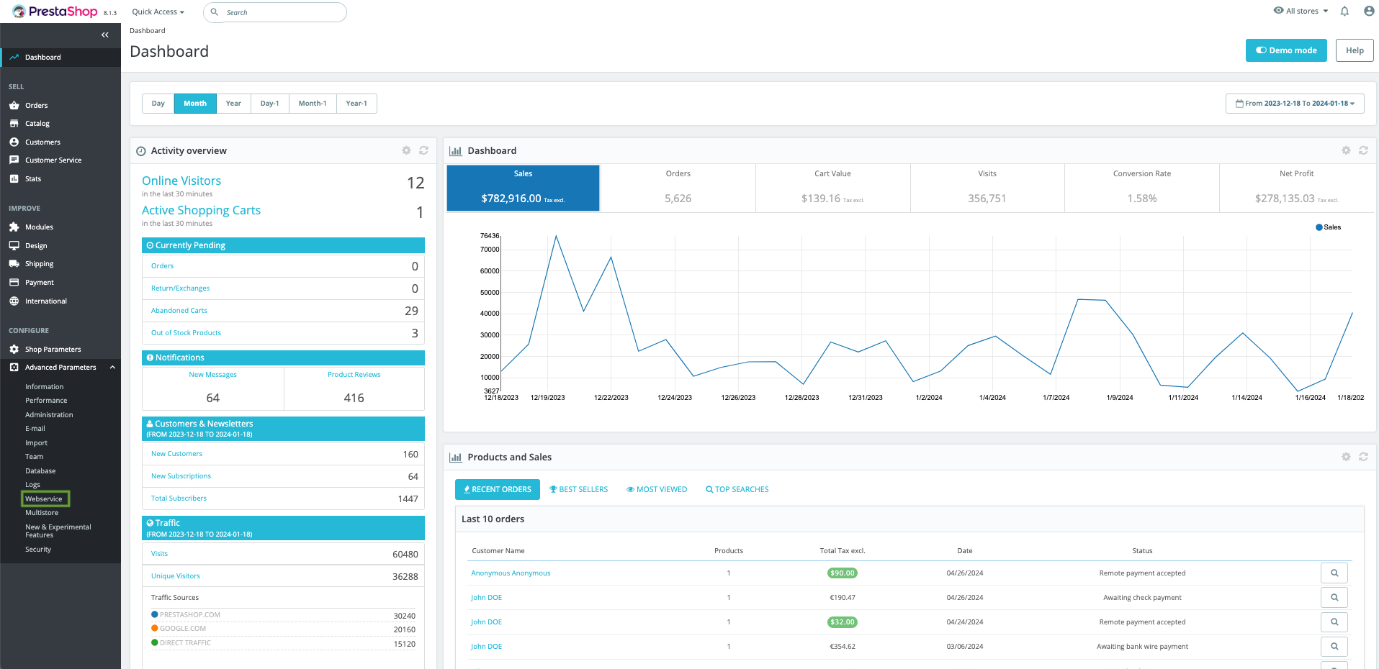This screenshot has height=669, width=1379.
Task: Open the All stores selector
Action: [1301, 12]
